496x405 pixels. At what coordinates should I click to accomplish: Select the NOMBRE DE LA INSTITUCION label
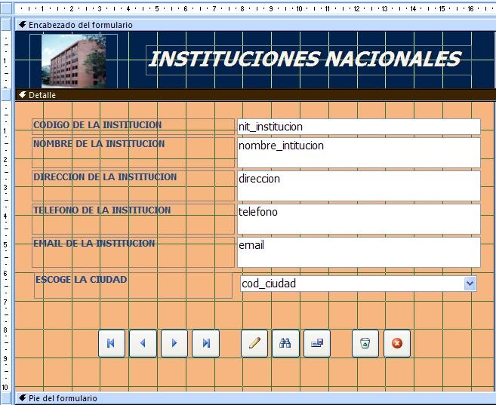pyautogui.click(x=133, y=152)
